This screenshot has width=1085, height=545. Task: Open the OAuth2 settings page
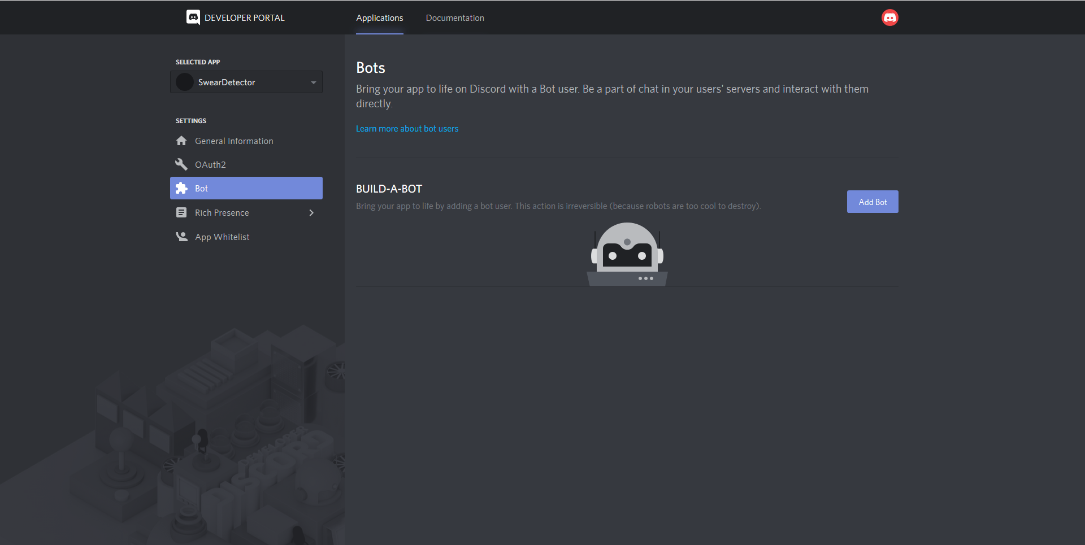point(246,164)
